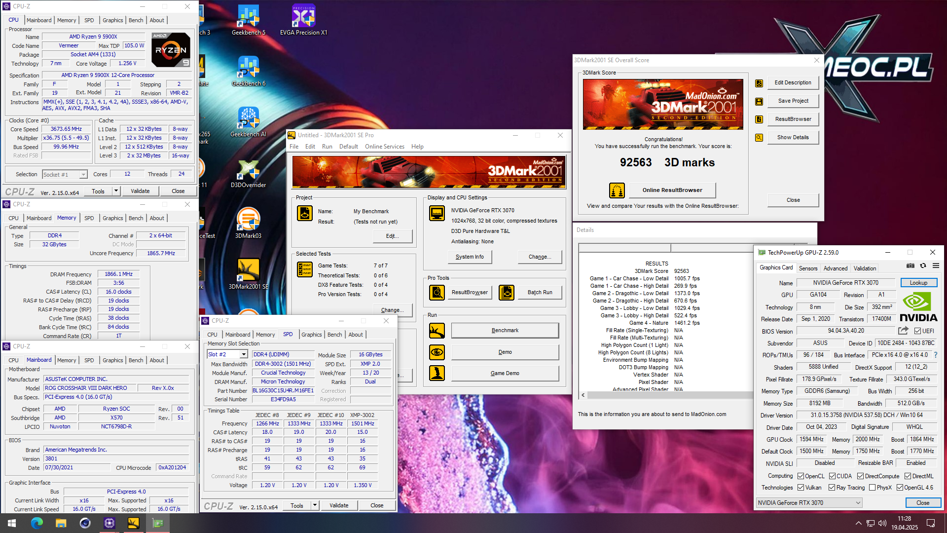The width and height of the screenshot is (947, 533).
Task: Open File menu in 3DMark2001 SE
Action: [x=294, y=147]
